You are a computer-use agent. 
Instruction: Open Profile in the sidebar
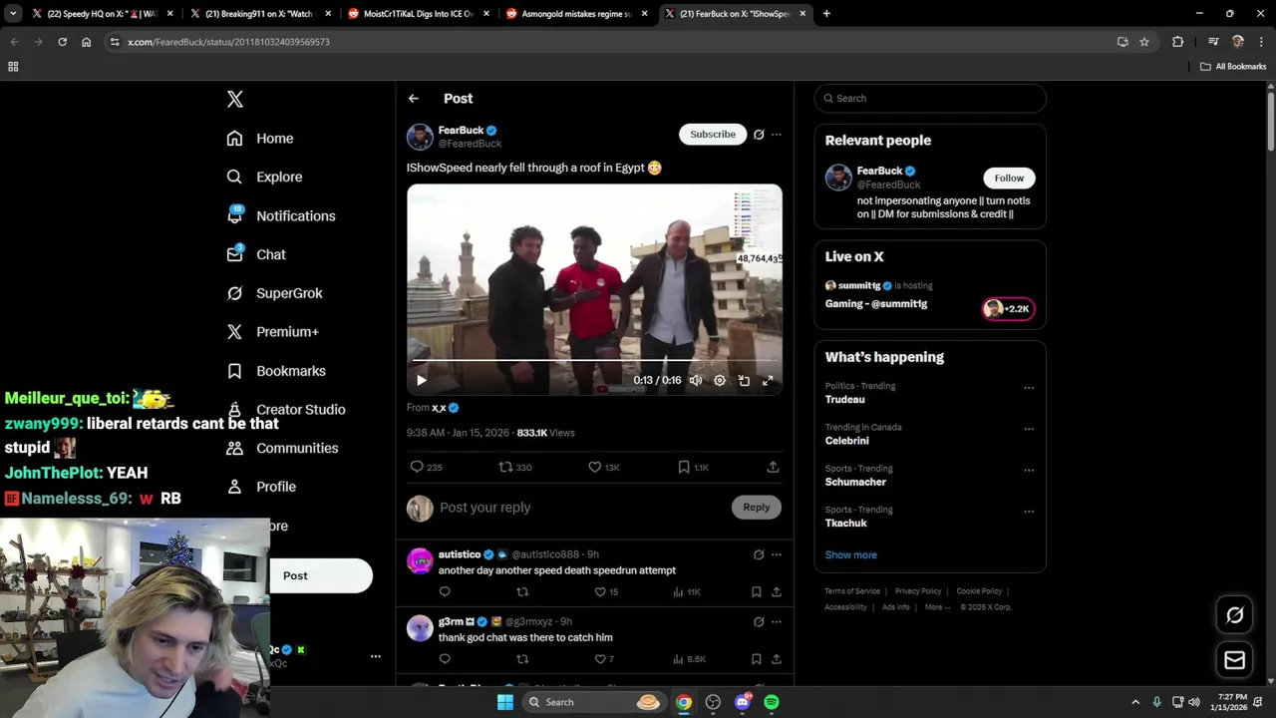[261, 487]
